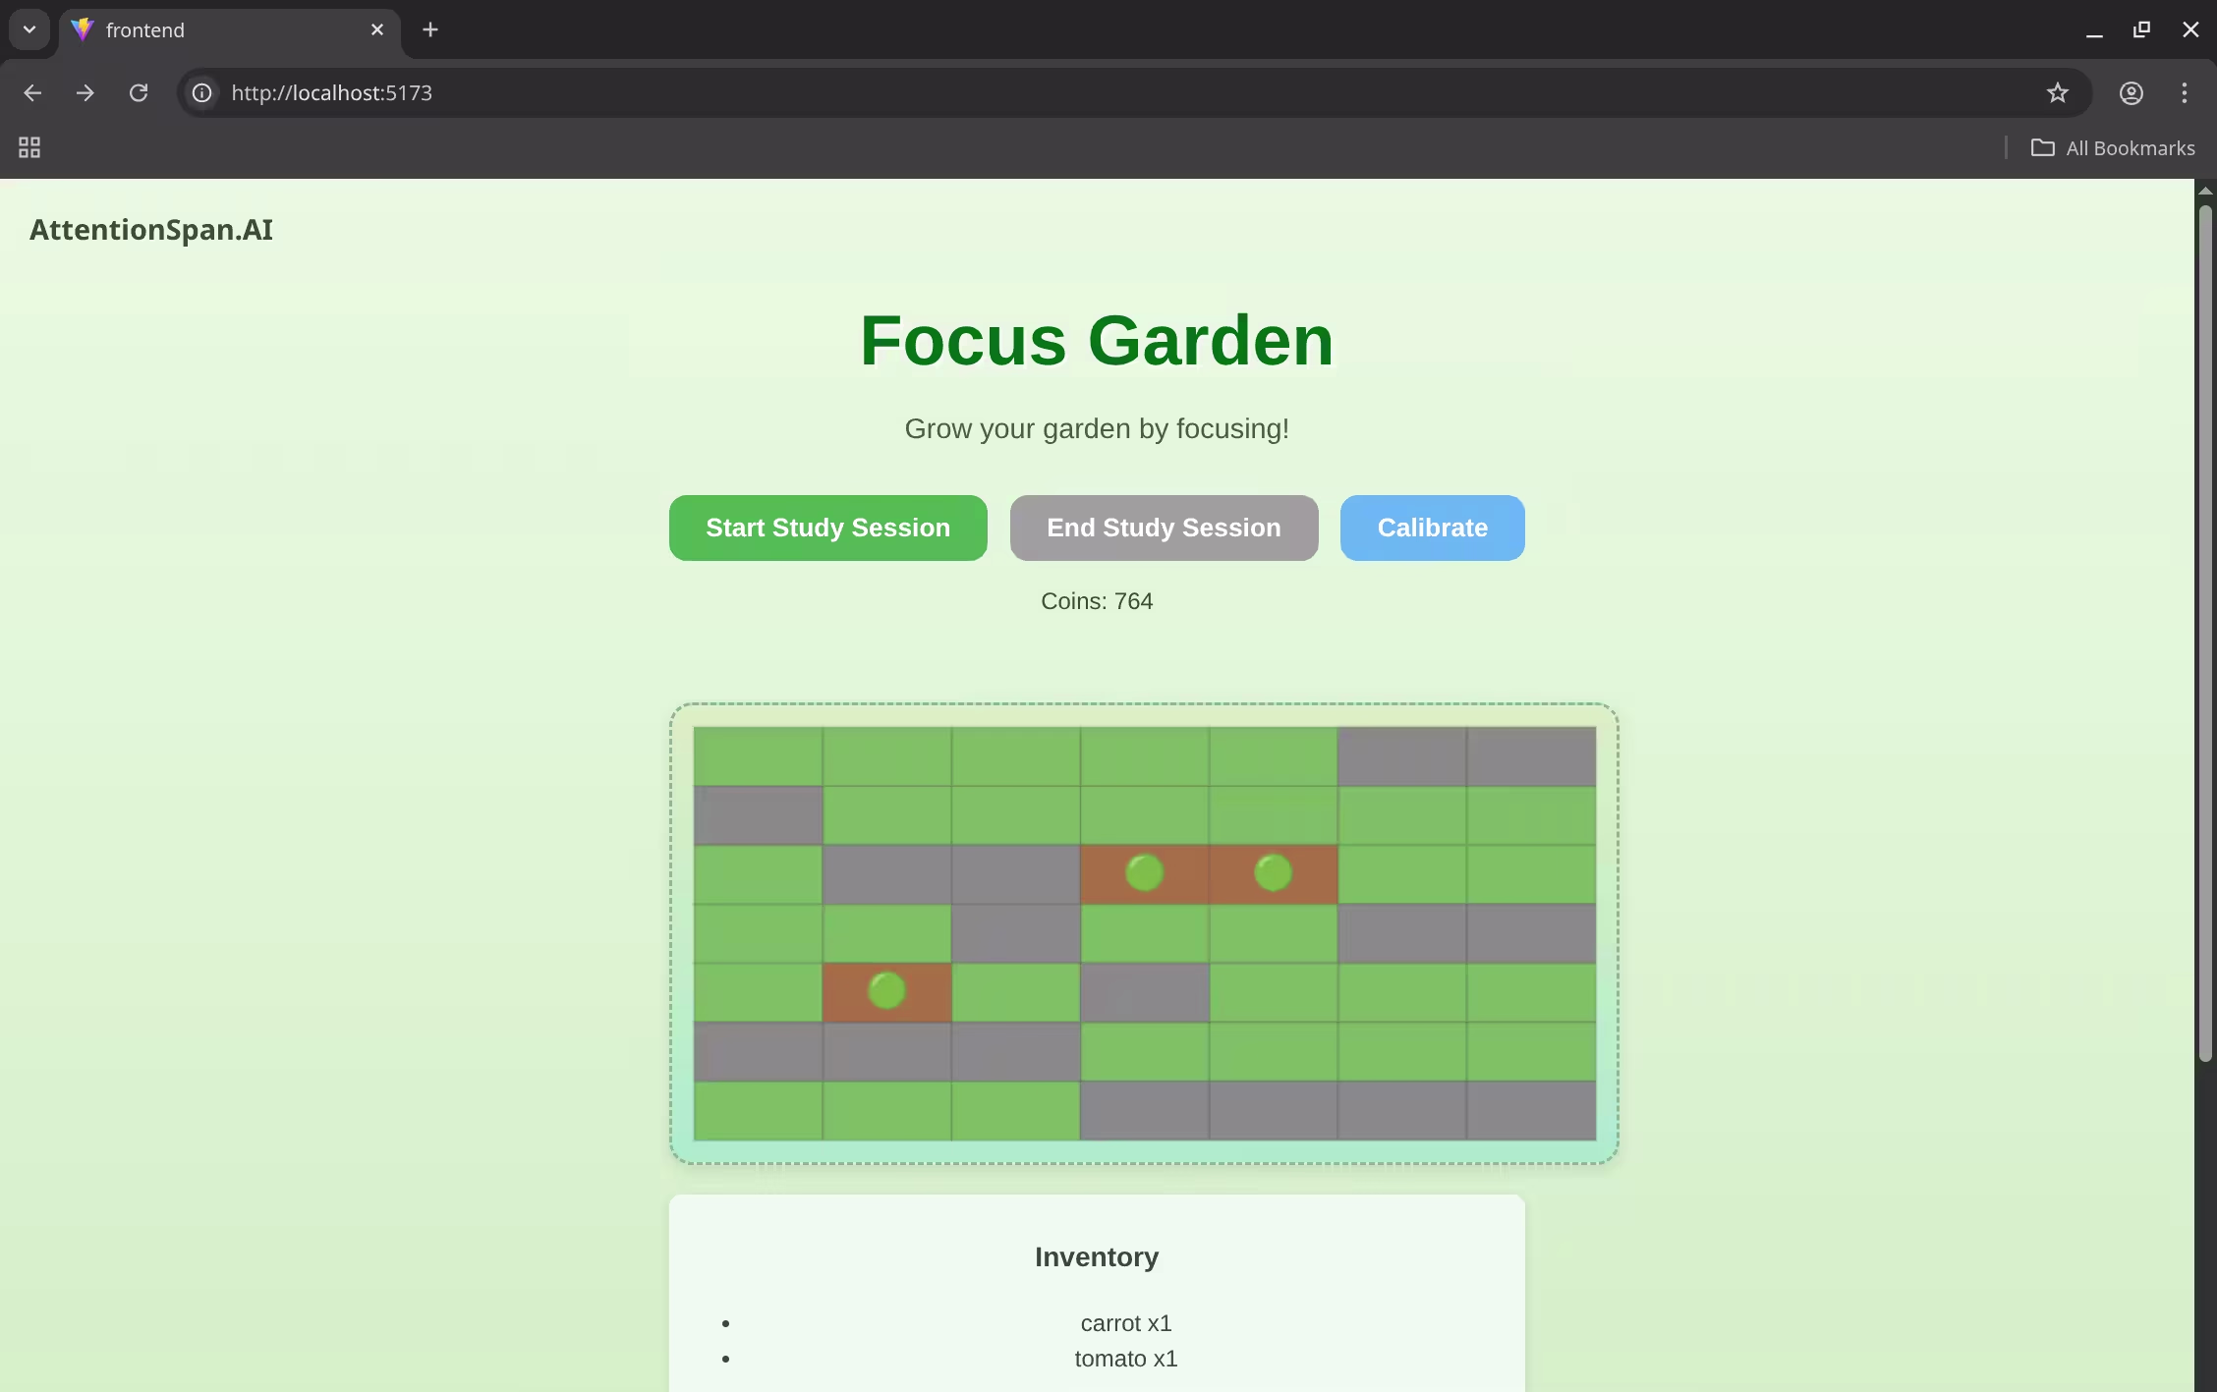Screen dimensions: 2217x1392
Task: Open the browser three-dot menu
Action: click(2184, 92)
